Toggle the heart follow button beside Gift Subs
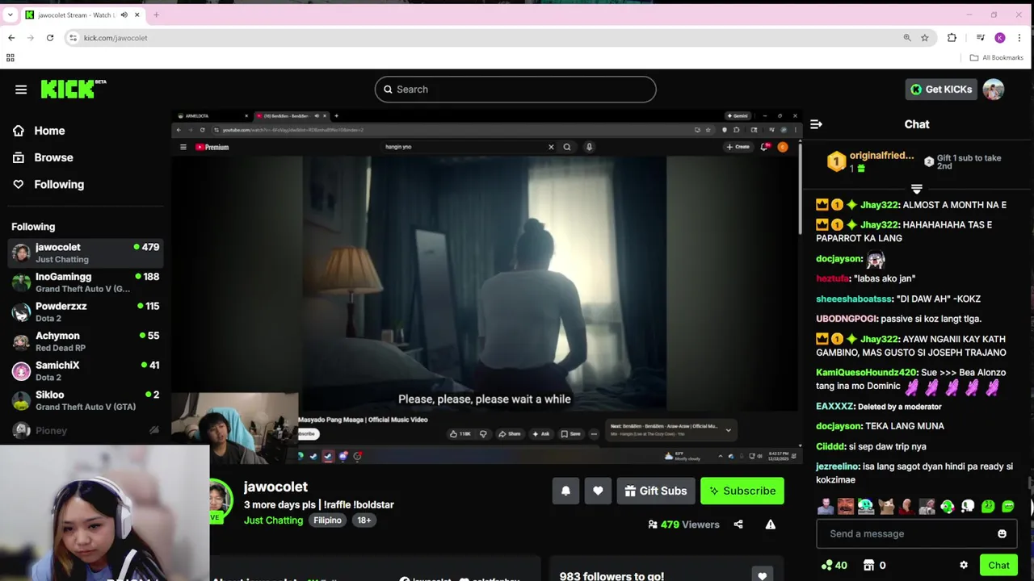 coord(598,491)
